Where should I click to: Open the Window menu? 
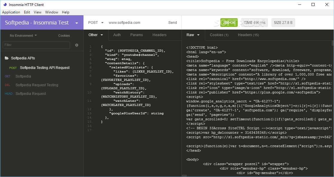coord(51,12)
